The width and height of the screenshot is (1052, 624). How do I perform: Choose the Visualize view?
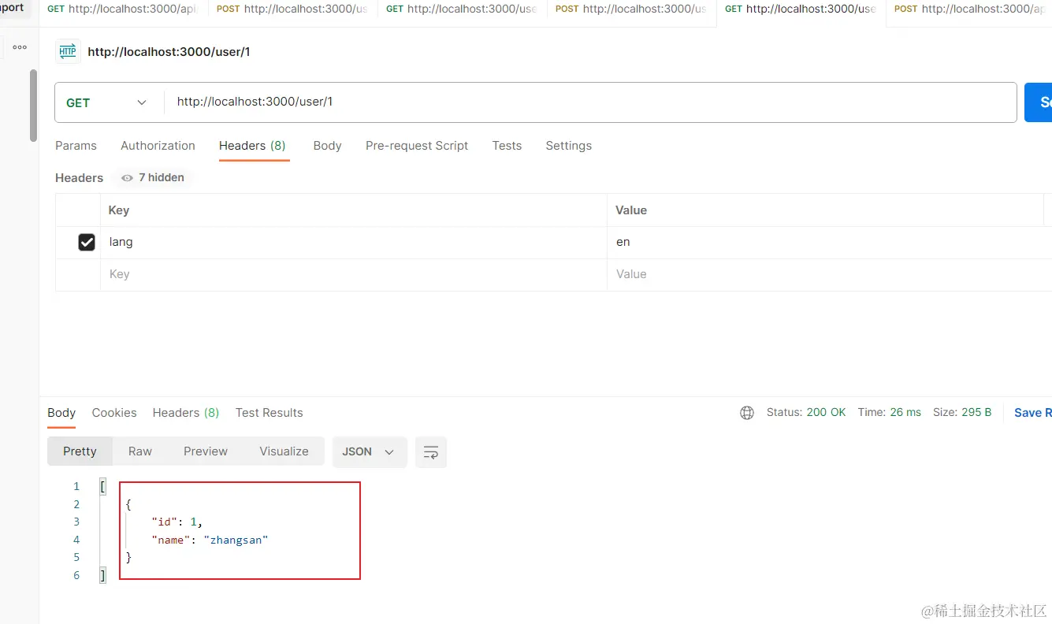(284, 451)
